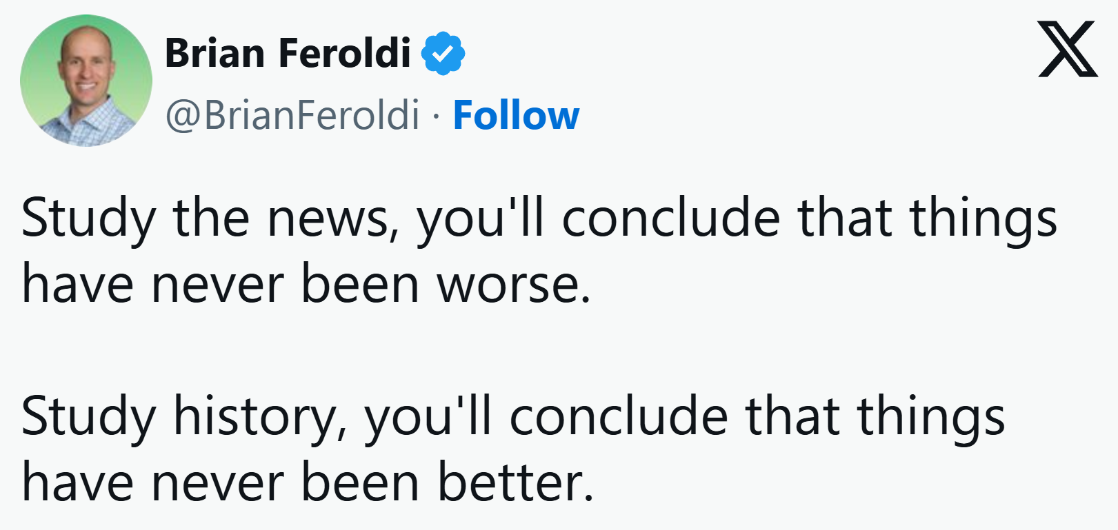Follow Brian Feroldi via Follow link
This screenshot has height=530, width=1118.
(516, 115)
